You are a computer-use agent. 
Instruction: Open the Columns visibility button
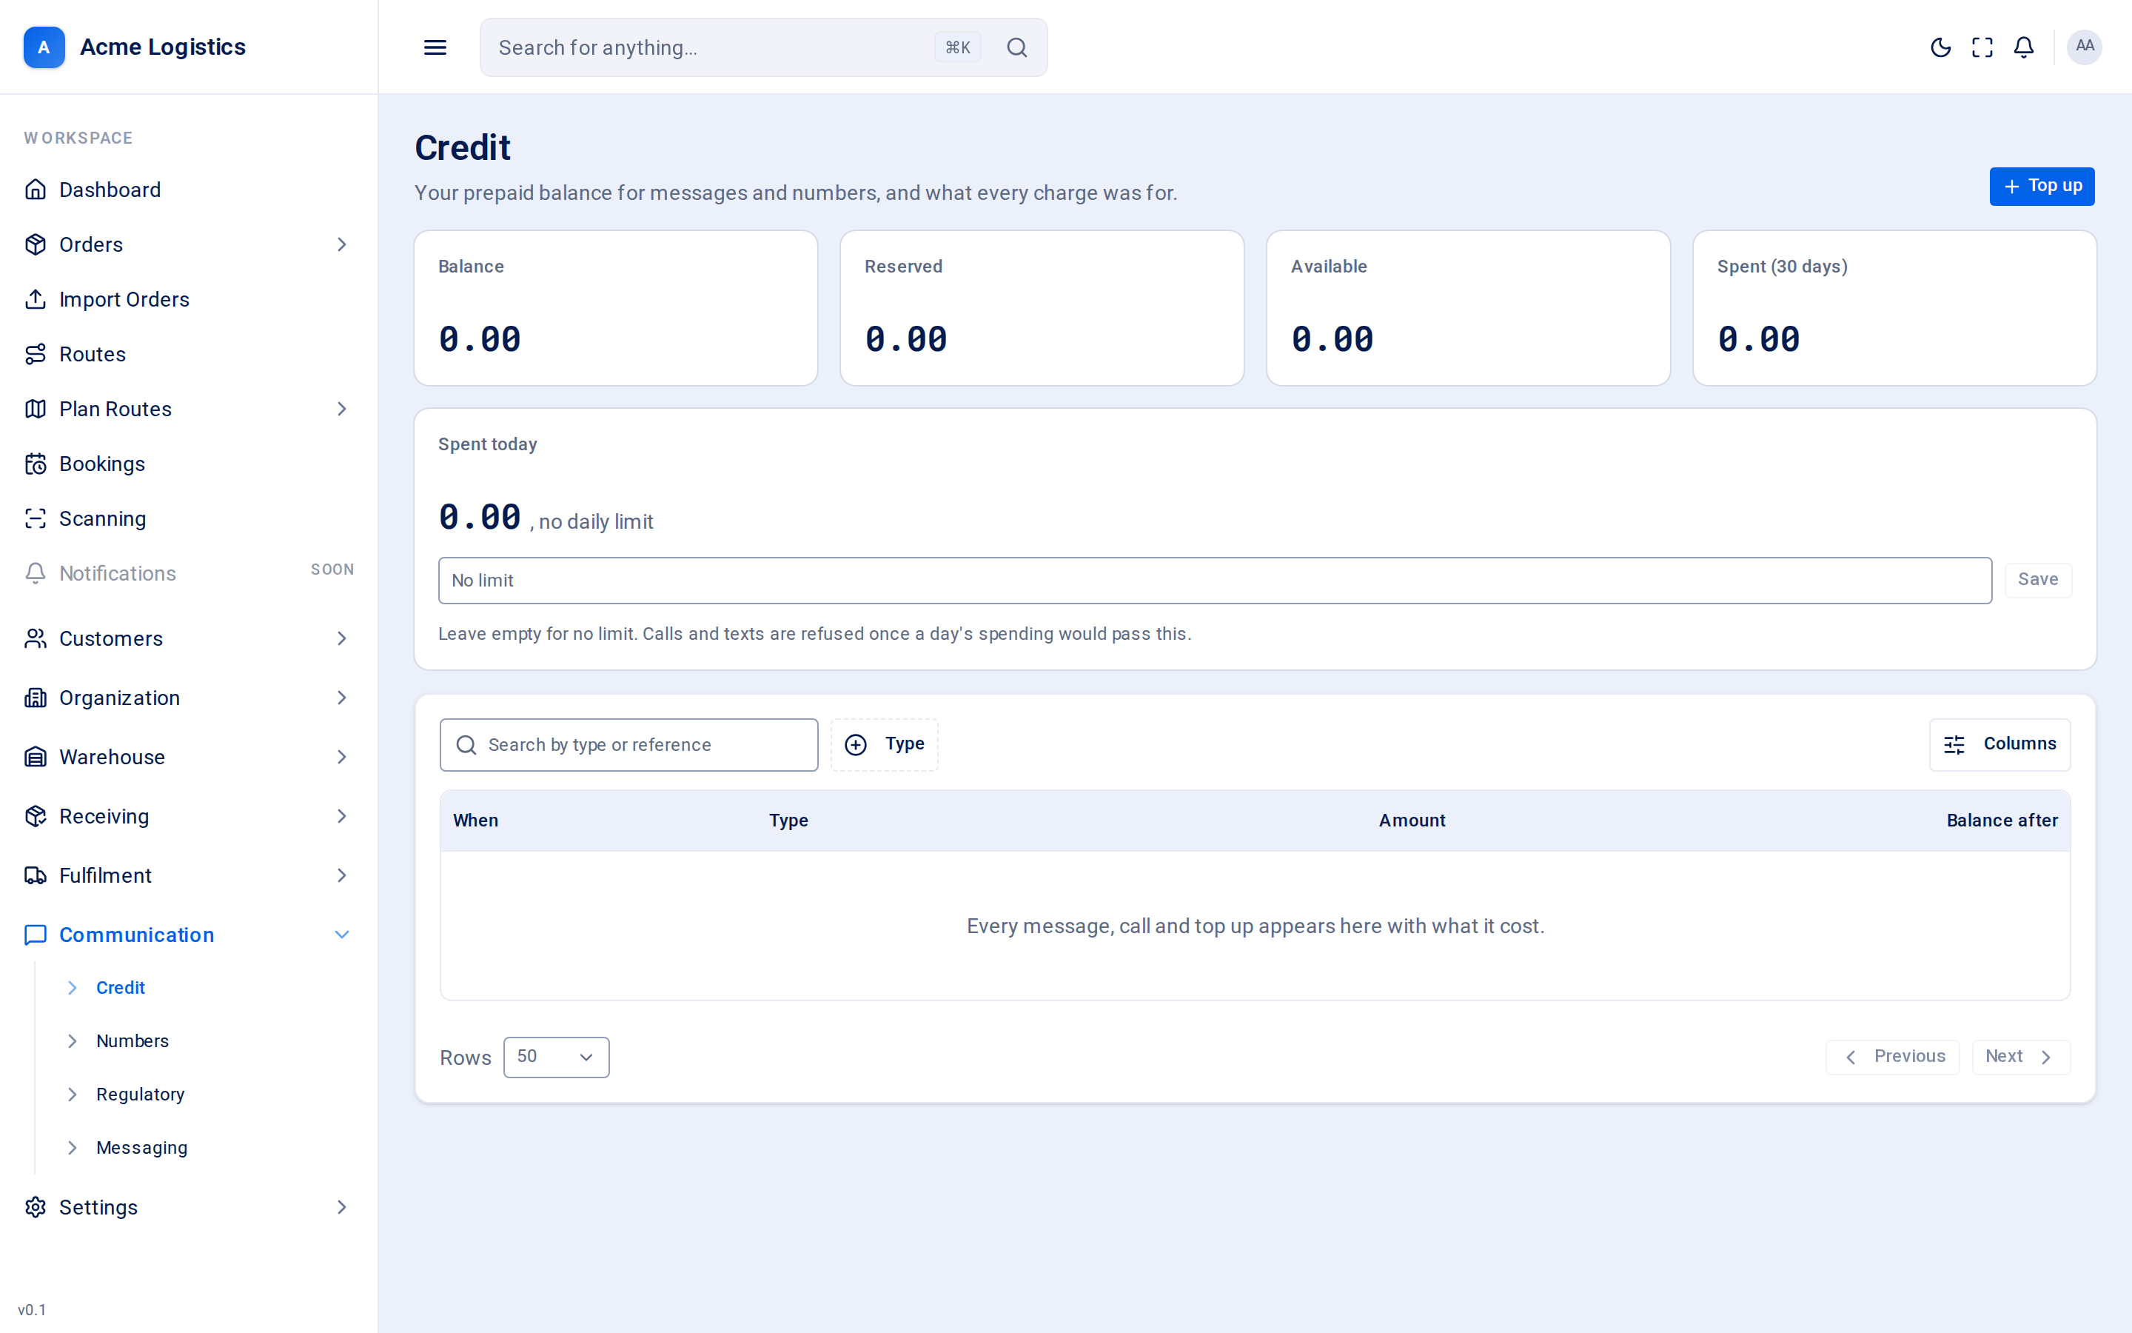pyautogui.click(x=1999, y=744)
